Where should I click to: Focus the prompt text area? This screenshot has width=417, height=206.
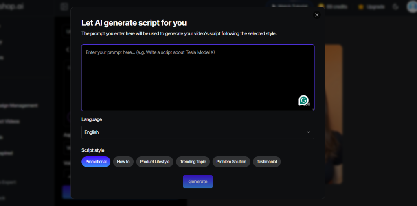point(198,78)
